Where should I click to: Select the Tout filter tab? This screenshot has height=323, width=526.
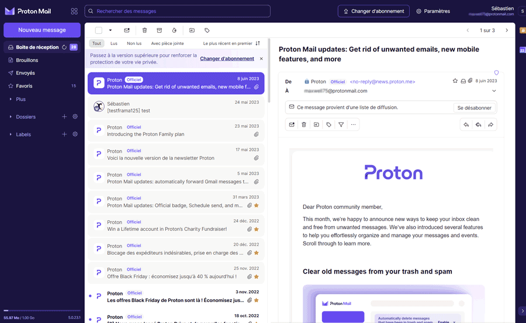pos(96,43)
